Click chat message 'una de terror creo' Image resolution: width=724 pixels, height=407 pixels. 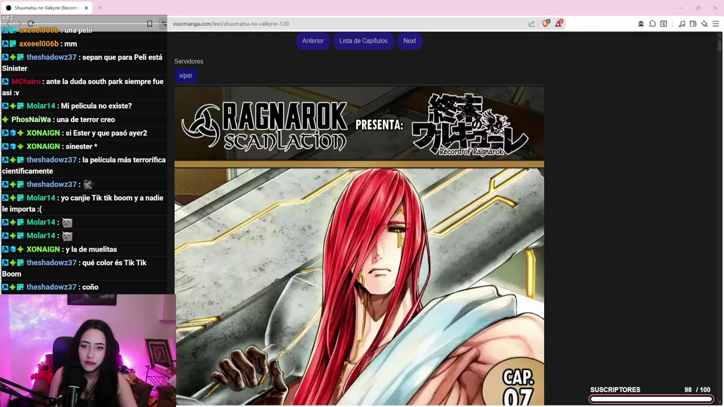(86, 119)
